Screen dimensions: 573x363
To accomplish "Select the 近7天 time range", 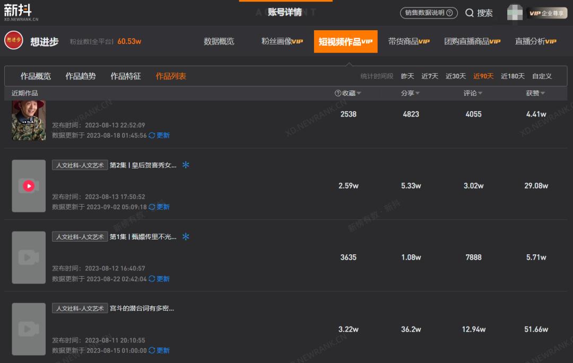I will point(430,76).
